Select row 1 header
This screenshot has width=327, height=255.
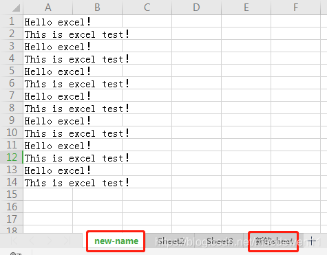[12, 21]
